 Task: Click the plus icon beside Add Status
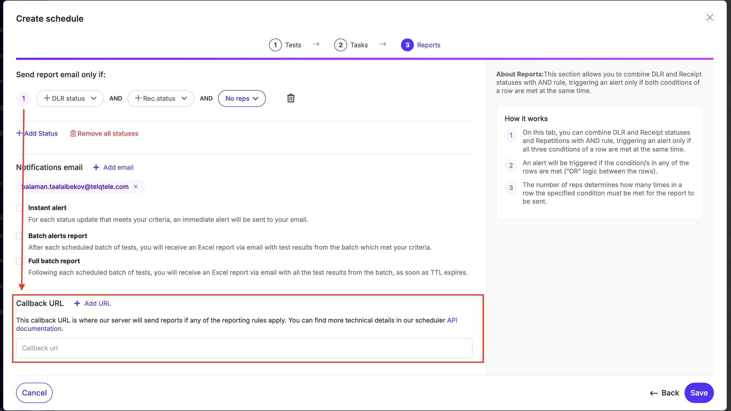pyautogui.click(x=19, y=133)
